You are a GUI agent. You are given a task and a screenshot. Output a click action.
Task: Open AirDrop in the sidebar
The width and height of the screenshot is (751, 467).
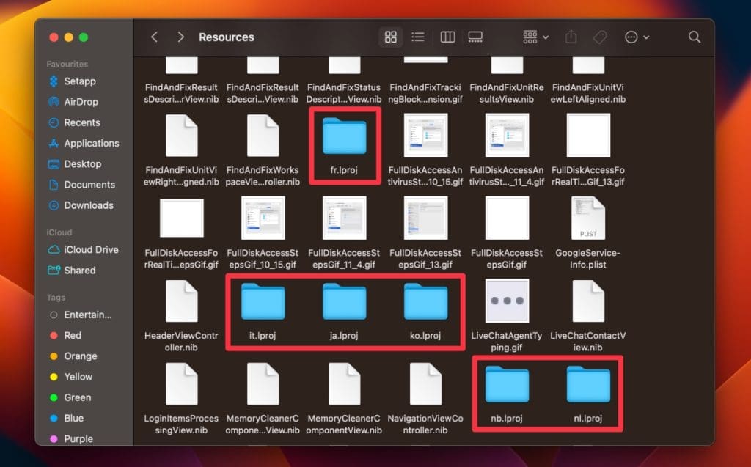pos(81,102)
